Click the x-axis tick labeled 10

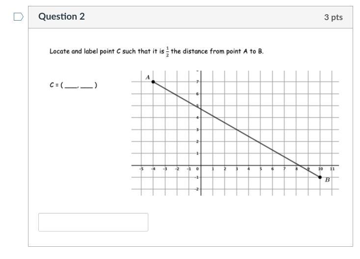click(320, 169)
